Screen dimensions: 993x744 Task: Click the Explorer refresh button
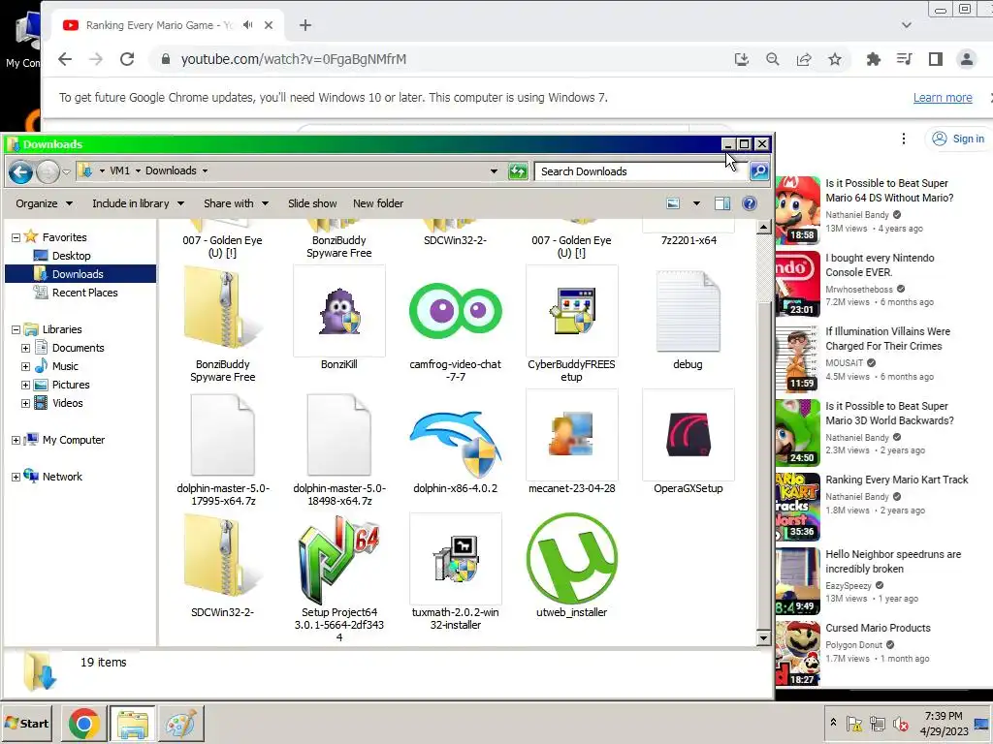pyautogui.click(x=518, y=170)
